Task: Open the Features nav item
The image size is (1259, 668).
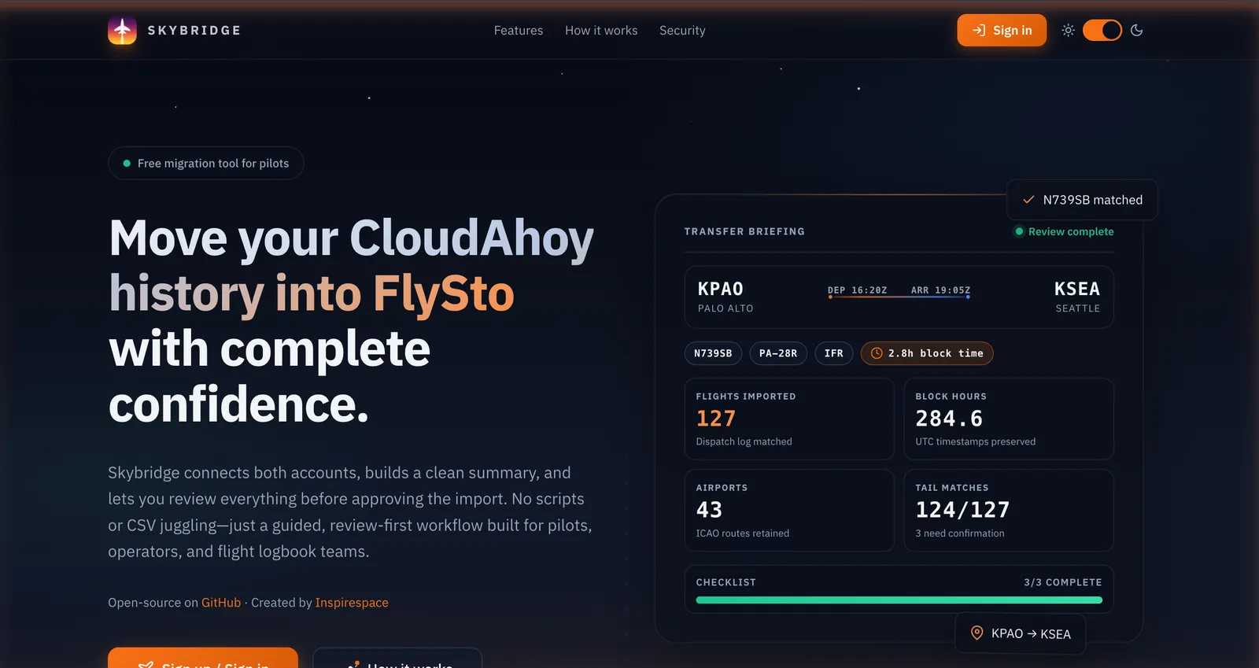Action: 519,30
